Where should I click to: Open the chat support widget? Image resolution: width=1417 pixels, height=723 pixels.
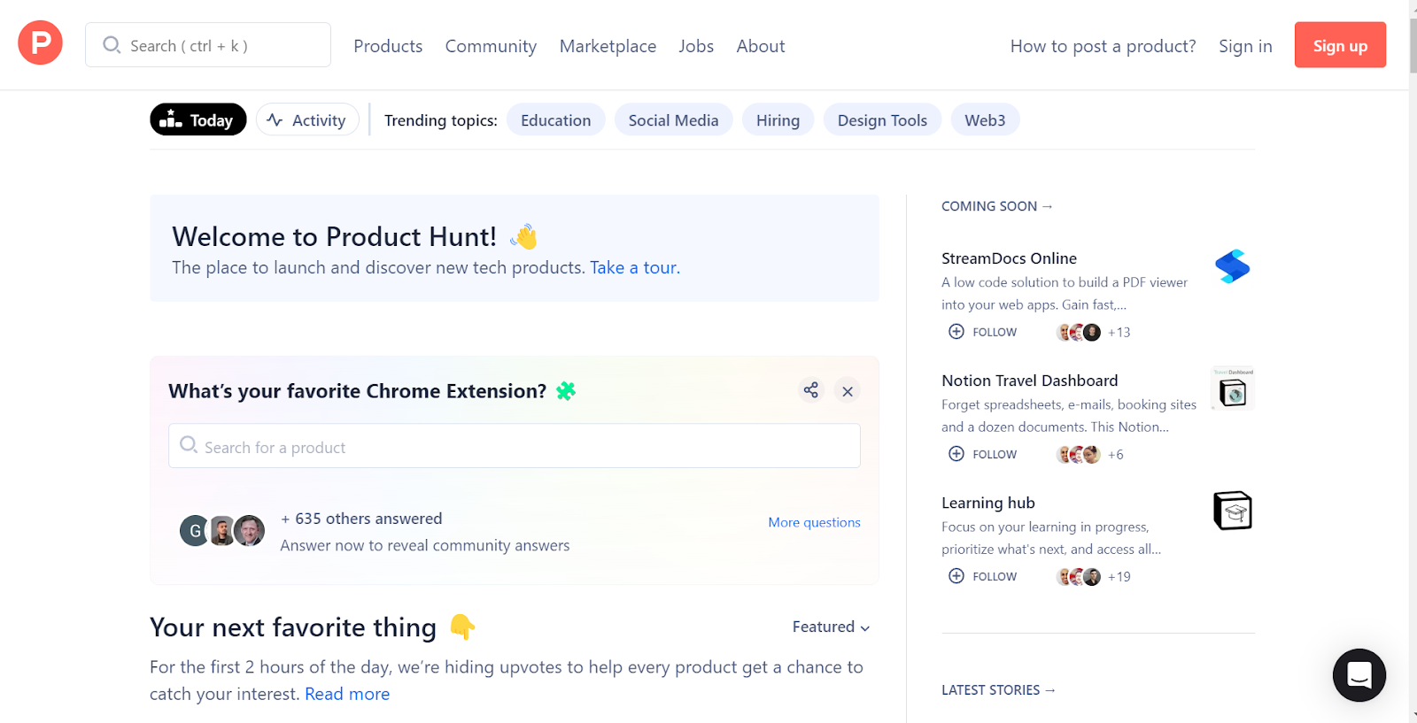[x=1359, y=675]
